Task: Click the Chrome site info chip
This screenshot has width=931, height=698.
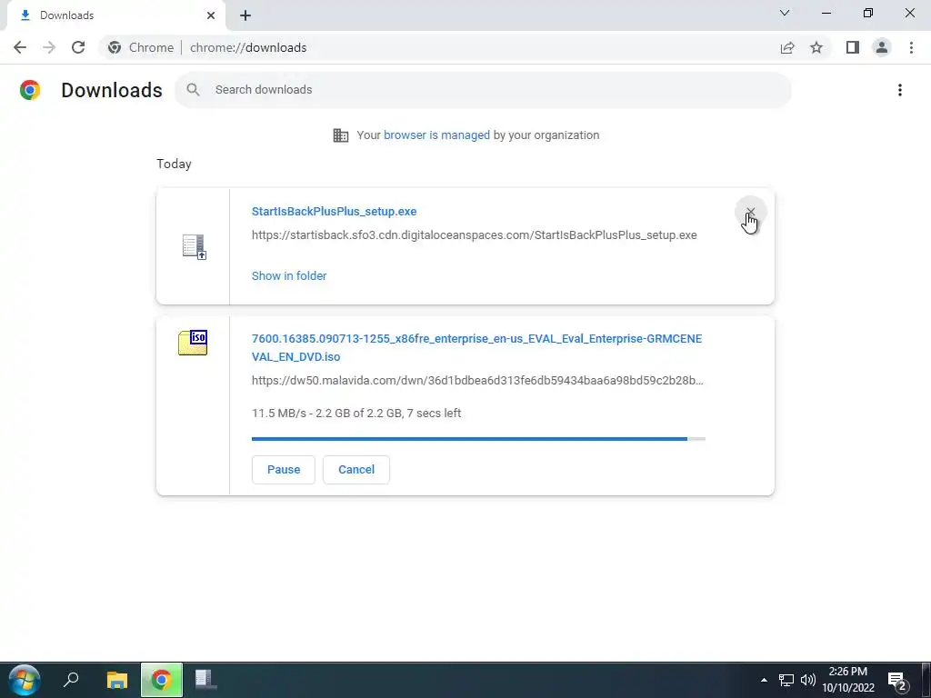Action: pos(141,47)
